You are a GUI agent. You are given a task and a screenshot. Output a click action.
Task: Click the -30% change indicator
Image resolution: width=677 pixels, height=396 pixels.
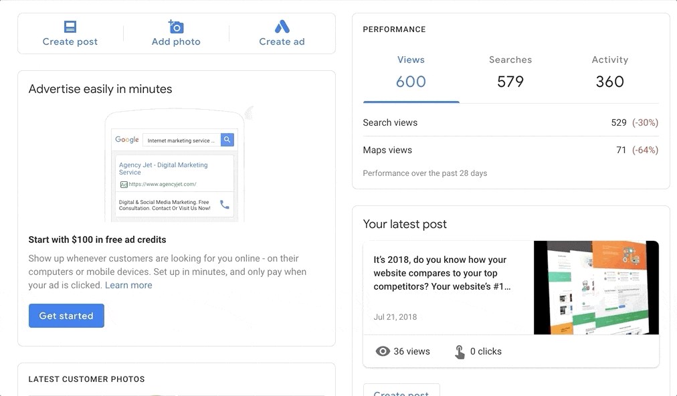point(645,122)
